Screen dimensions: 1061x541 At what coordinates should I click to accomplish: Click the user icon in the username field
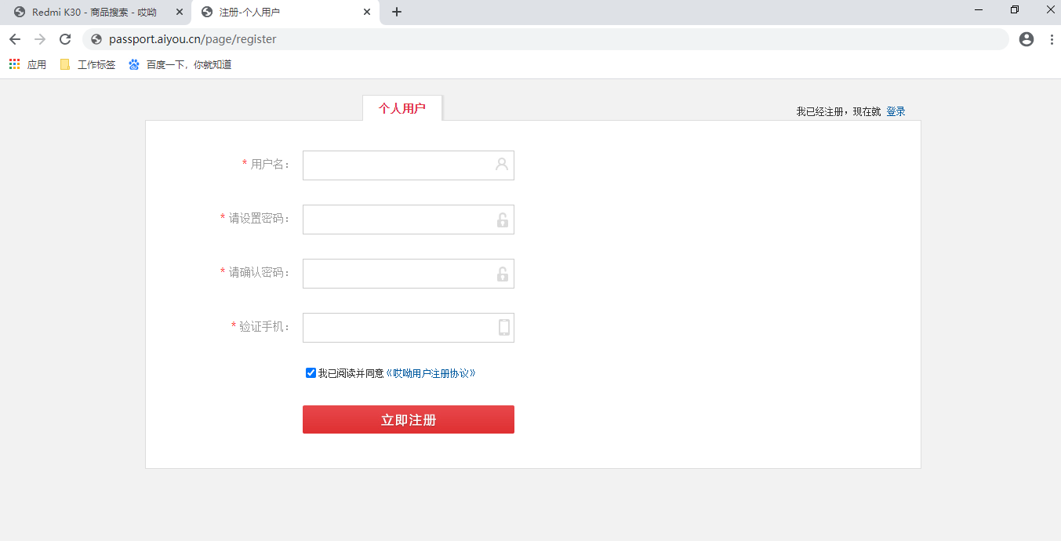click(x=502, y=165)
